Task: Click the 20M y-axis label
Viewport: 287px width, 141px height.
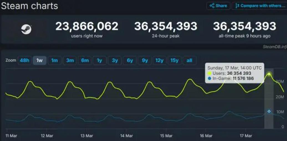Action: coord(280,97)
